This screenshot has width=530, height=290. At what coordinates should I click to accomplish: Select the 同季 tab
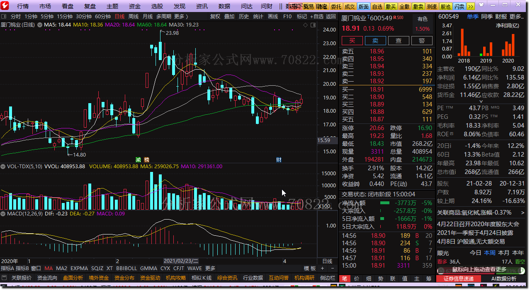click(x=487, y=17)
